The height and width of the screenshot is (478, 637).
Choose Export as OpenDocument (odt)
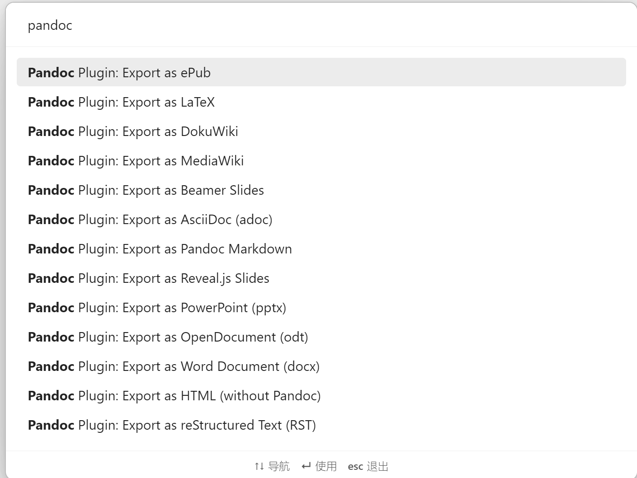pyautogui.click(x=168, y=337)
